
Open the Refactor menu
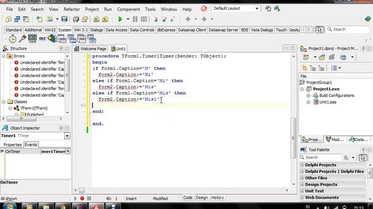pos(72,9)
